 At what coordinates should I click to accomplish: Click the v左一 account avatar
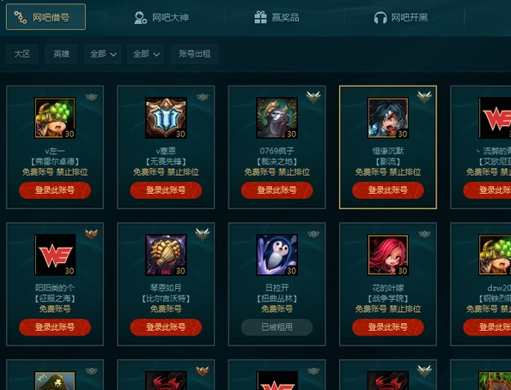click(x=55, y=117)
